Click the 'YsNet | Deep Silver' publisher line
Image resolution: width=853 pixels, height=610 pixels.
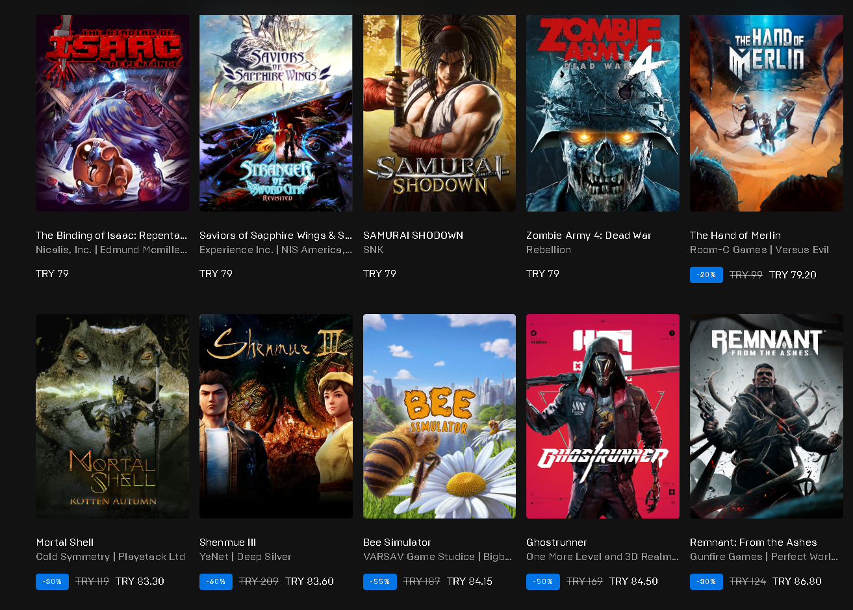click(x=246, y=557)
